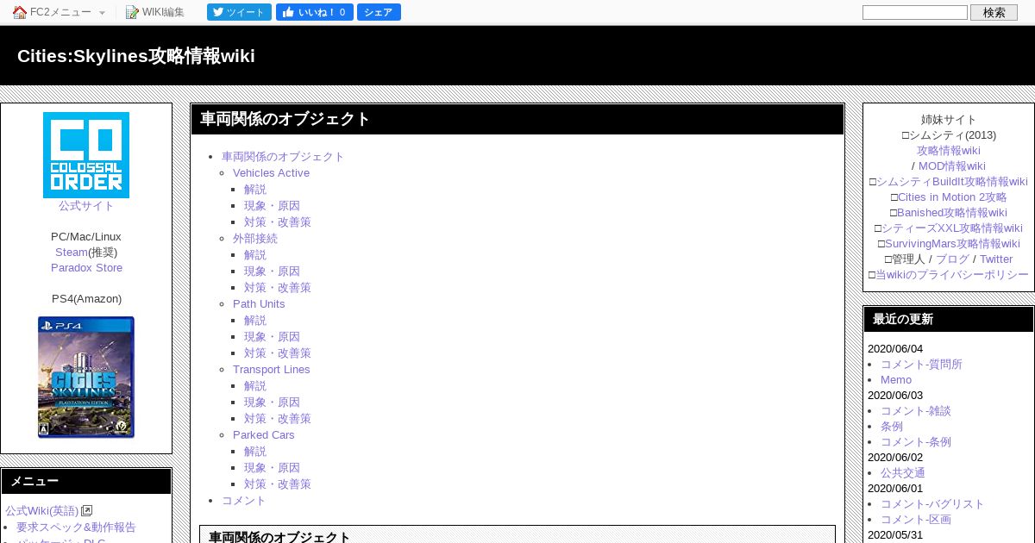Open recent update Memo

point(896,380)
